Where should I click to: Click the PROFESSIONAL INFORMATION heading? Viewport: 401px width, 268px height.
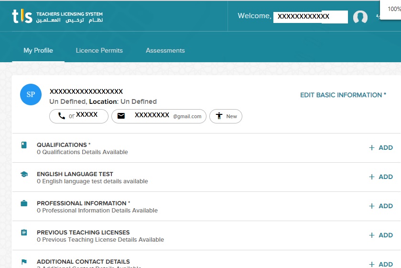click(83, 203)
